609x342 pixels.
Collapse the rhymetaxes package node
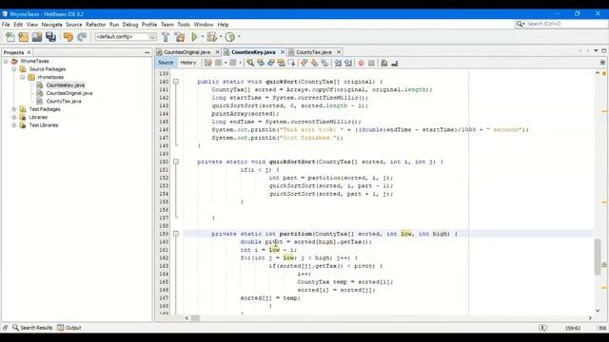23,77
